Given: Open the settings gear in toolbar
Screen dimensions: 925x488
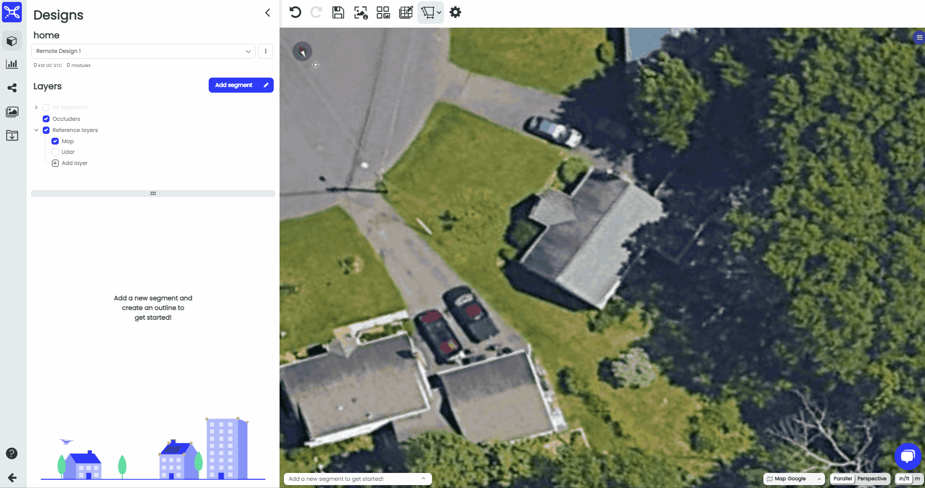Looking at the screenshot, I should (x=455, y=13).
